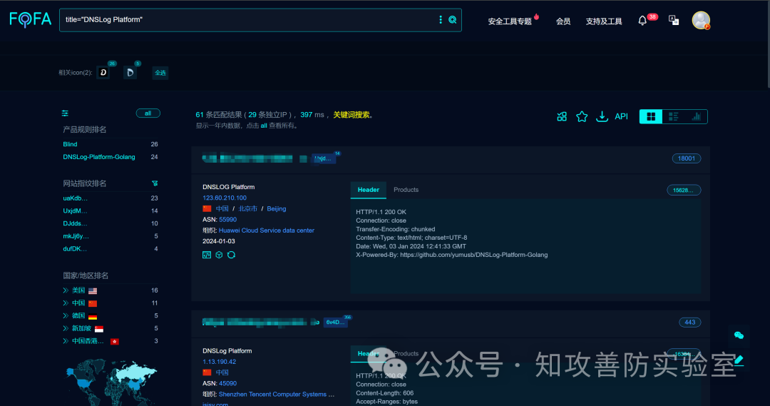Screen dimensions: 770x406
Task: Open the user avatar menu
Action: (x=701, y=20)
